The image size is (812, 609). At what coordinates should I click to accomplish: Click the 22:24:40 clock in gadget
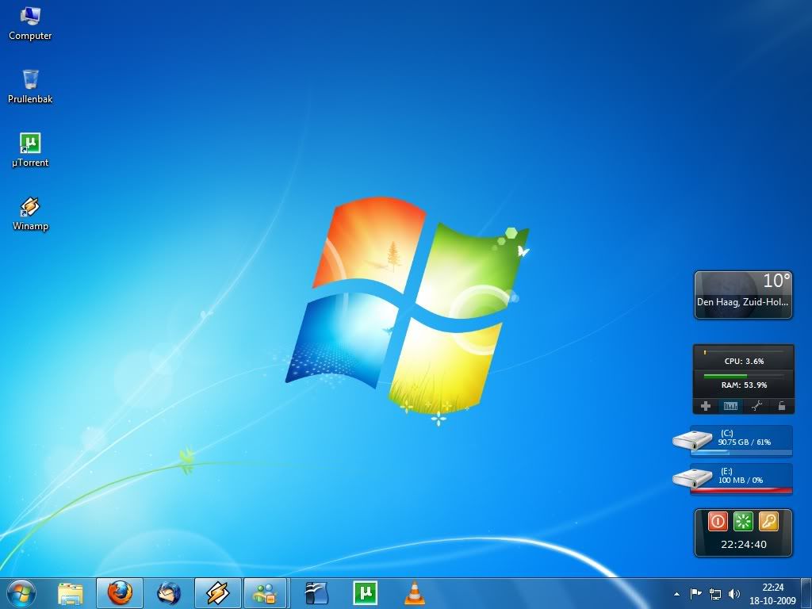click(x=744, y=544)
